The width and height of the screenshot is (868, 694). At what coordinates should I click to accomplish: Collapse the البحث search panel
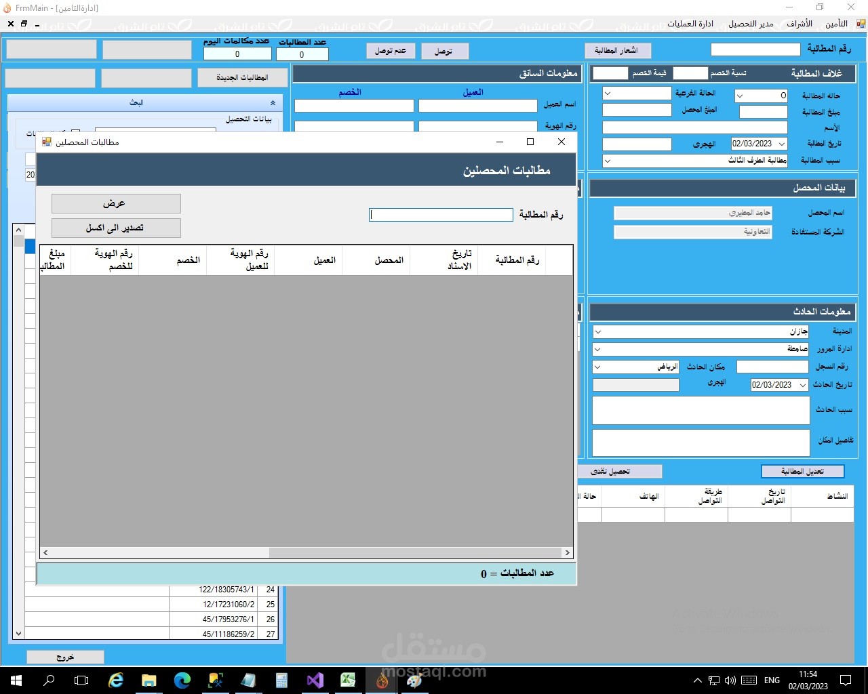273,103
